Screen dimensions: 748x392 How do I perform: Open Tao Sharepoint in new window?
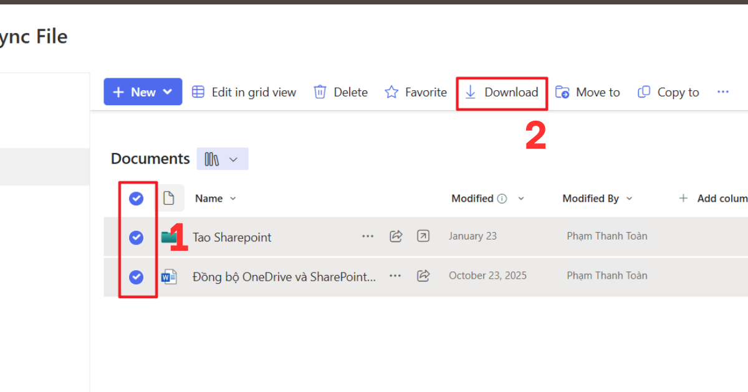point(423,236)
